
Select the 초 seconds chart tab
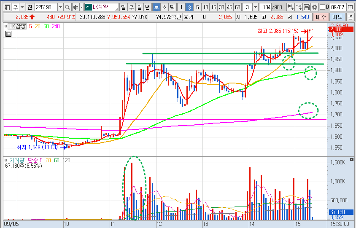(164, 8)
